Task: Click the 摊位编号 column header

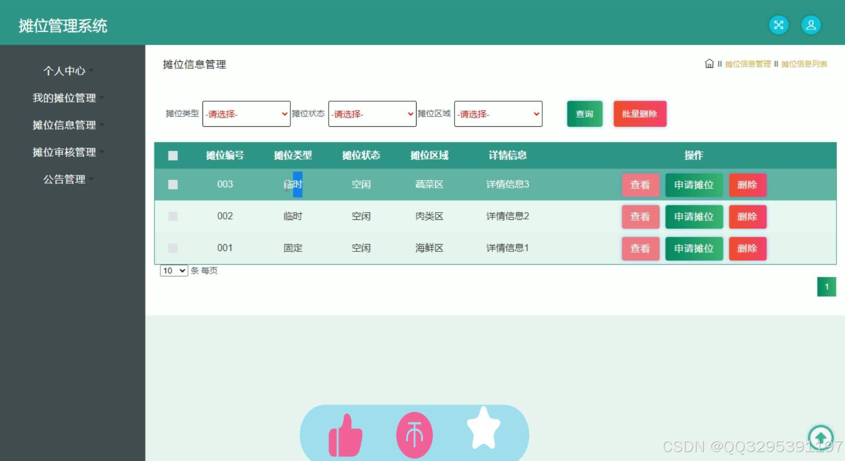Action: (225, 155)
